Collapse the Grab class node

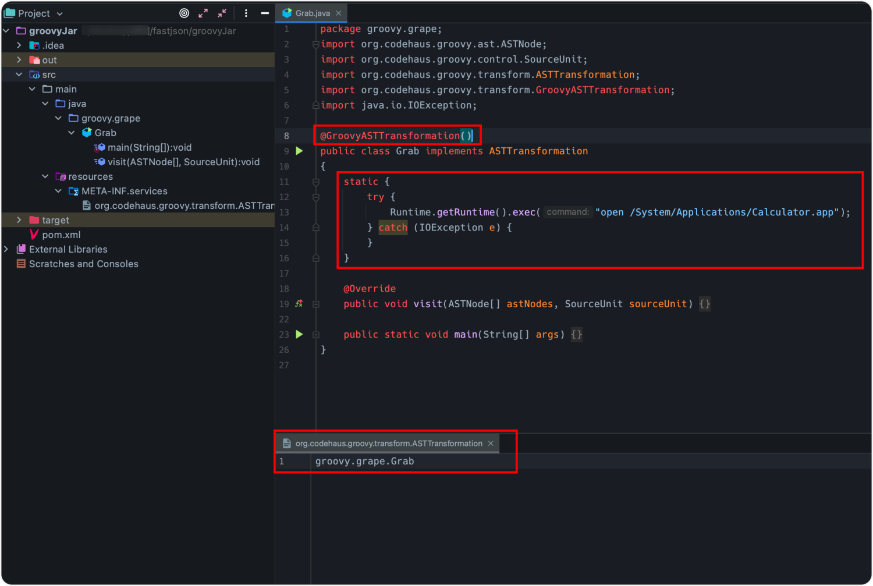pyautogui.click(x=72, y=133)
